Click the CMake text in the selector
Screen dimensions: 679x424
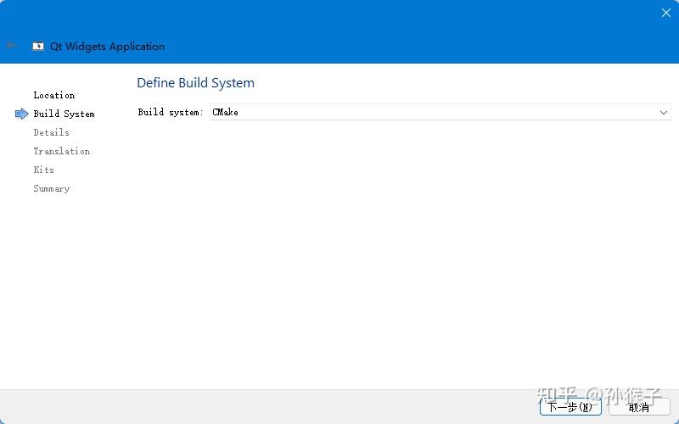point(225,112)
